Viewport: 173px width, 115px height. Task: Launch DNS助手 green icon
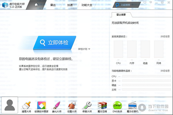click(117, 106)
